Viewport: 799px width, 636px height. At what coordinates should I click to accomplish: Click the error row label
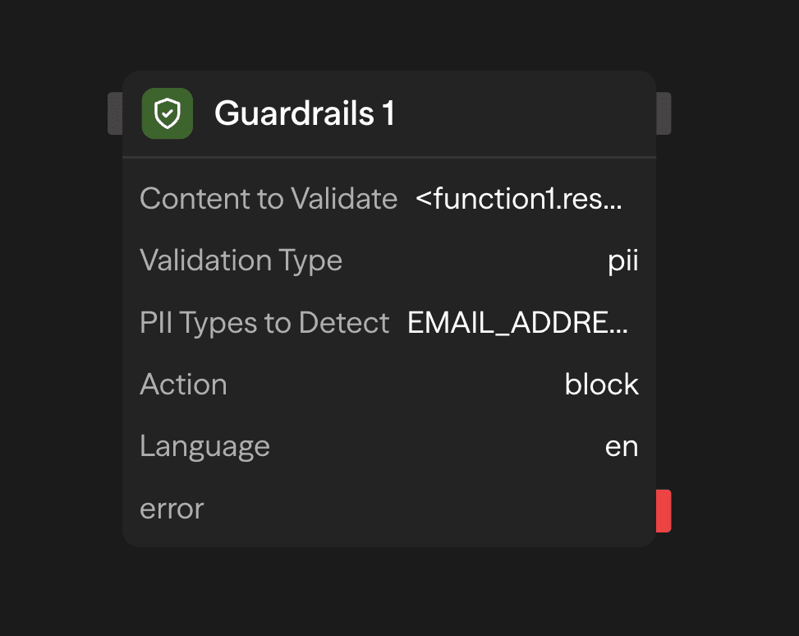point(171,509)
